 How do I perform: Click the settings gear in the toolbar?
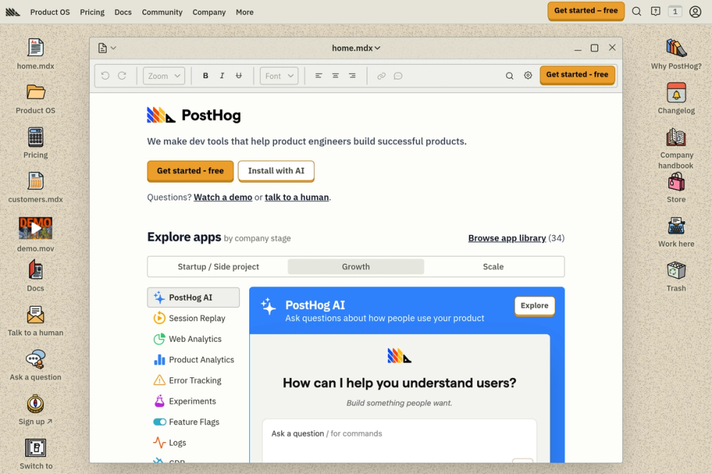528,75
